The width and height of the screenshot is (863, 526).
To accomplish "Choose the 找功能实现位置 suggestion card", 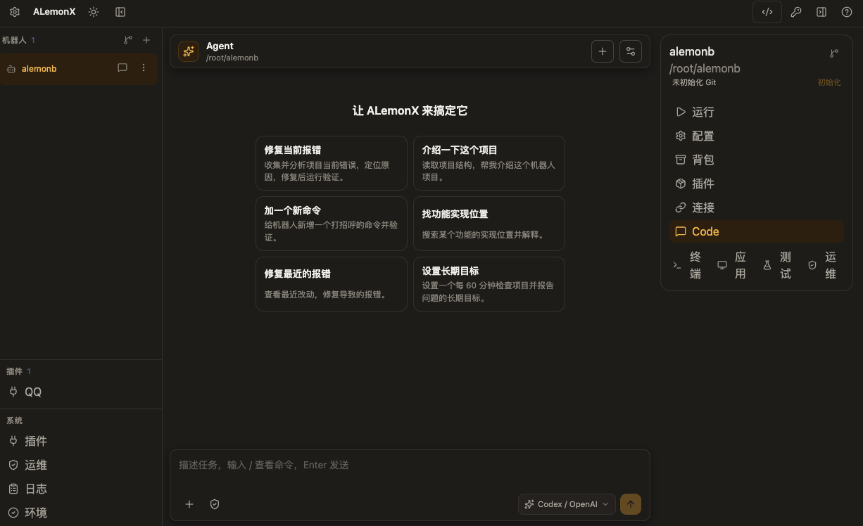I will (x=489, y=224).
